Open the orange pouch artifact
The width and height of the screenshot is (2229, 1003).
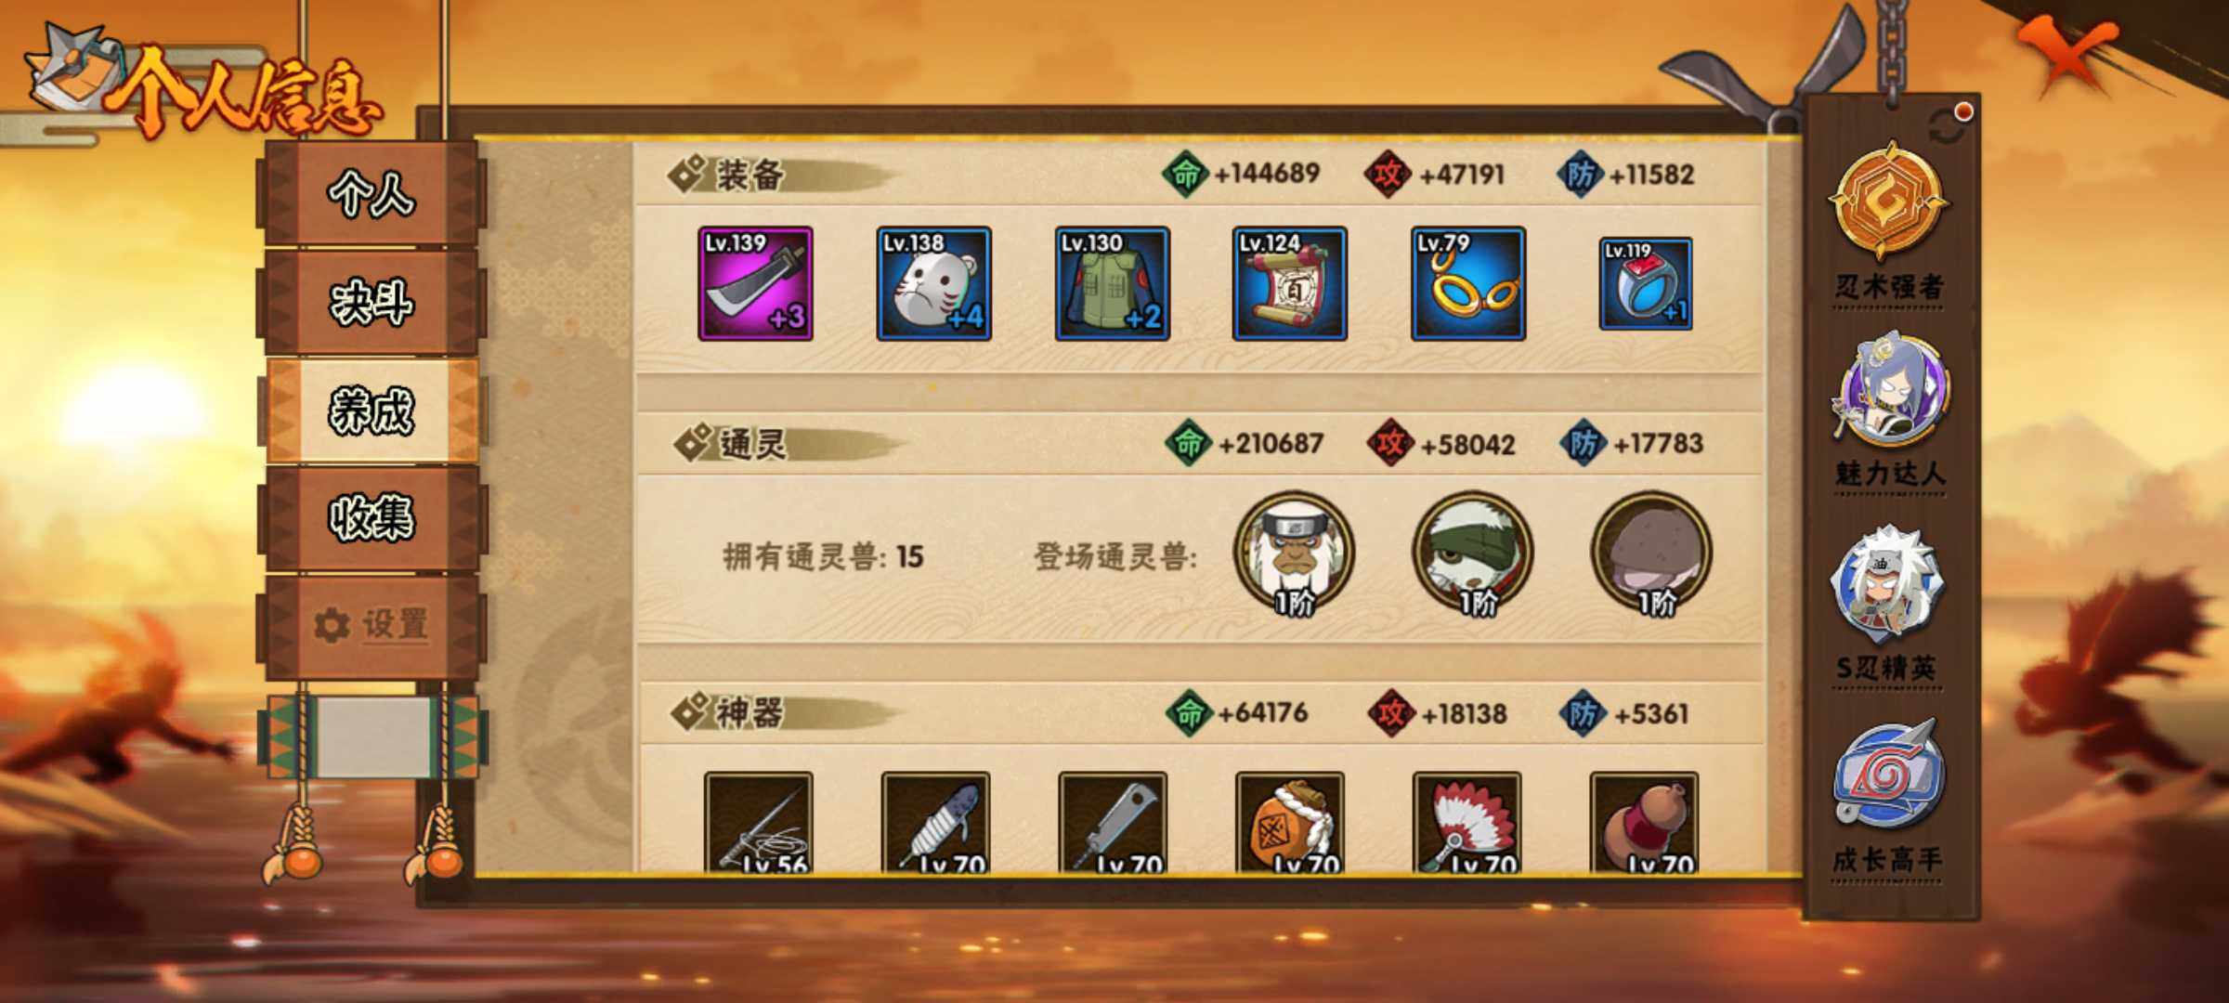click(x=1289, y=823)
